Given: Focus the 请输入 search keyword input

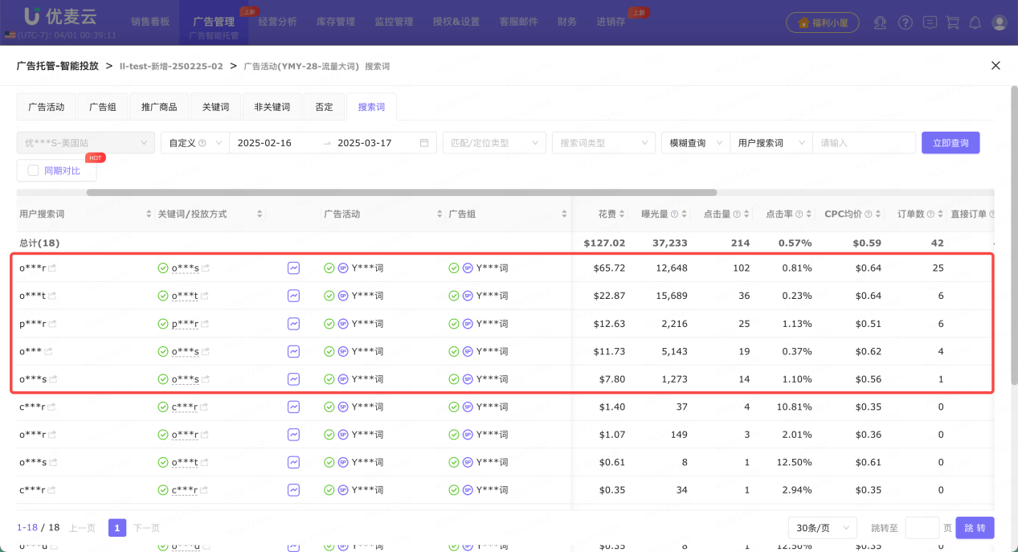Looking at the screenshot, I should click(865, 143).
